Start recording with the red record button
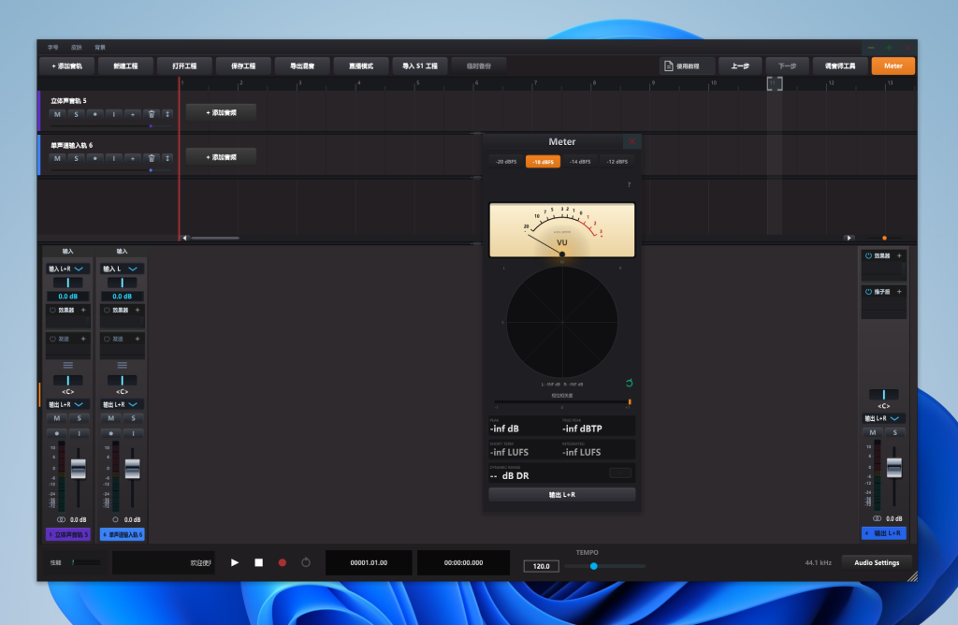The width and height of the screenshot is (958, 625). pos(283,562)
